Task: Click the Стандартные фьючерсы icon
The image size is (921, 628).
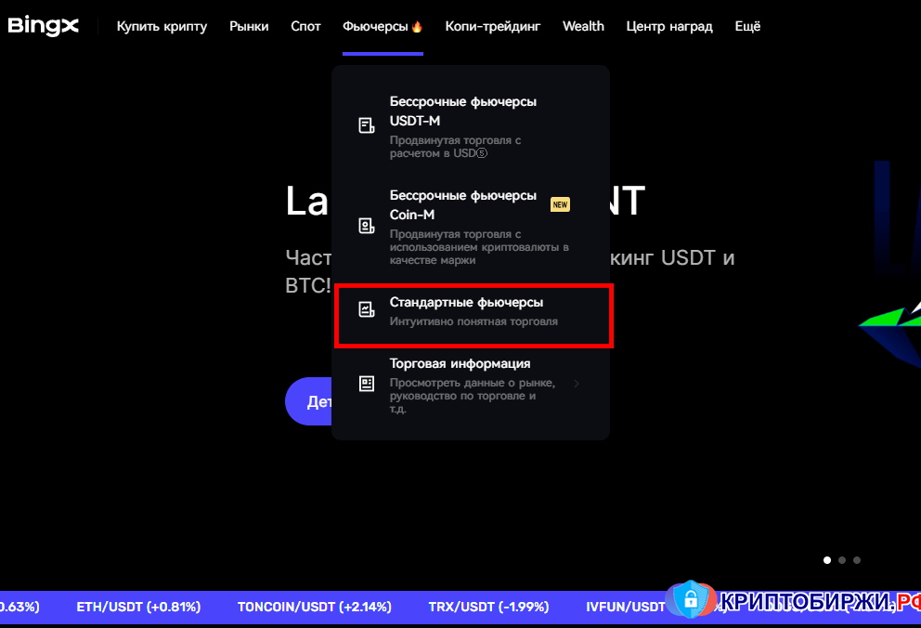Action: [367, 309]
